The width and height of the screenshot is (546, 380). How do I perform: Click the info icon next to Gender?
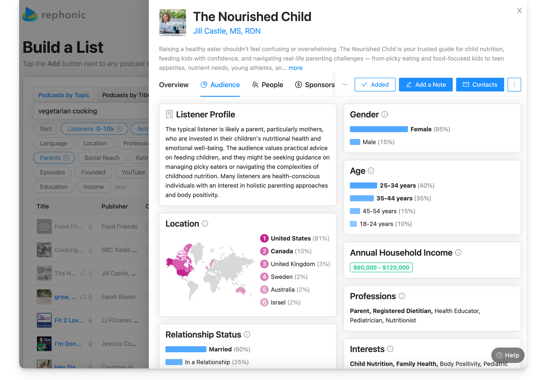(x=385, y=114)
